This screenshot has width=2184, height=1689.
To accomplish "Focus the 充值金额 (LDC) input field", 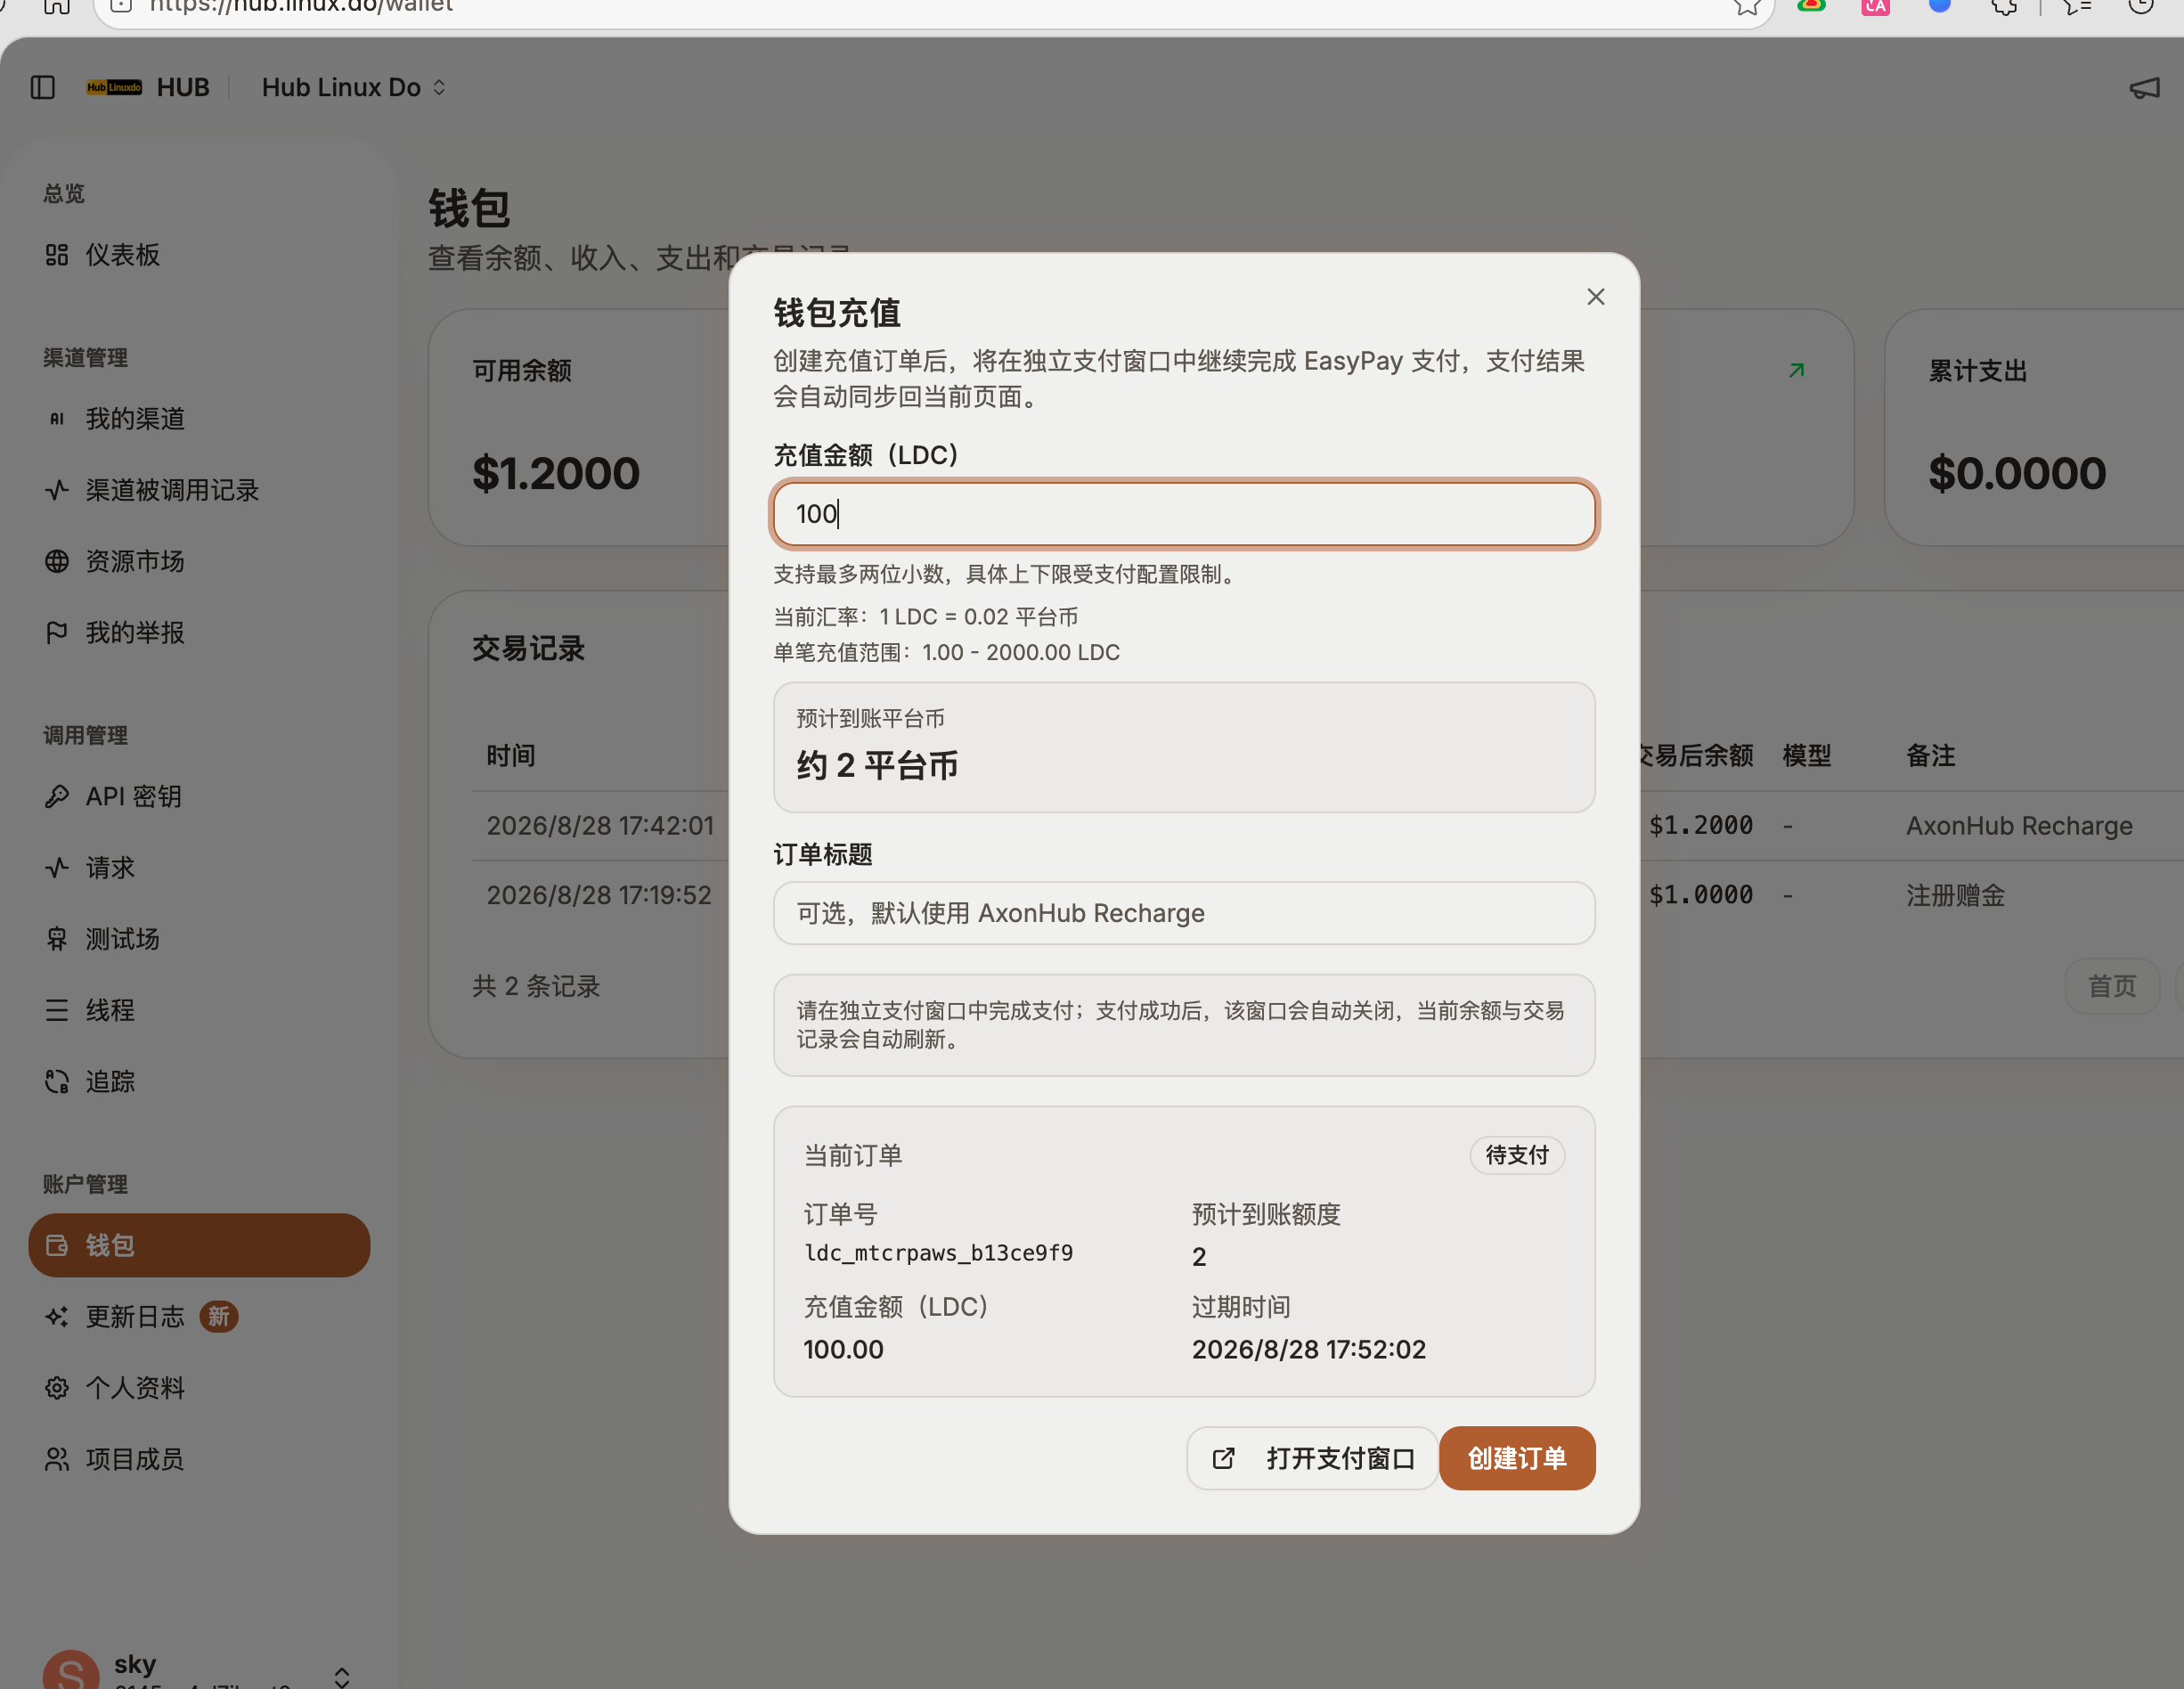I will pyautogui.click(x=1184, y=514).
